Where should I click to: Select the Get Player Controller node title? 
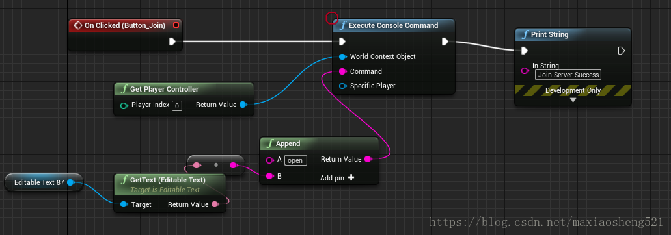[x=164, y=89]
